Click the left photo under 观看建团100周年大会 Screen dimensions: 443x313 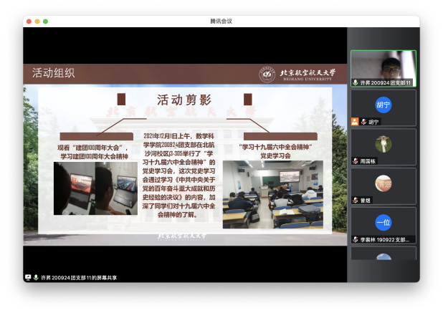point(95,188)
